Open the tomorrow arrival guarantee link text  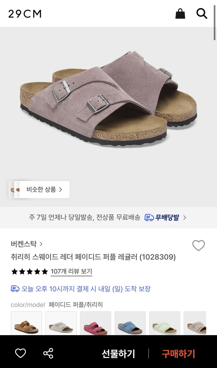86,289
